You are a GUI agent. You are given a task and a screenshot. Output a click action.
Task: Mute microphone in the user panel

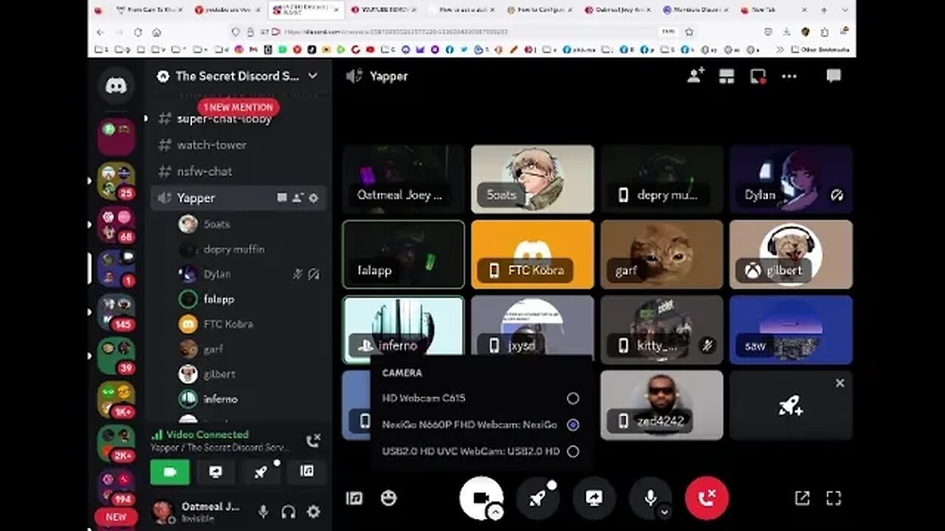pyautogui.click(x=263, y=512)
